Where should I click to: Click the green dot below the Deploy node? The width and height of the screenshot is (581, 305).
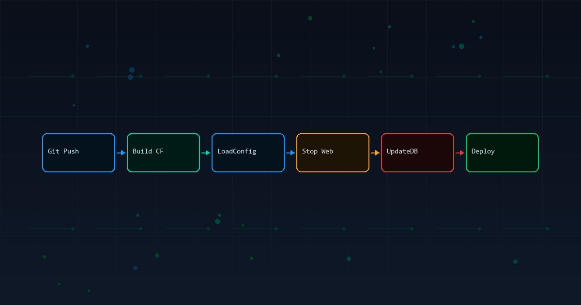pyautogui.click(x=515, y=262)
